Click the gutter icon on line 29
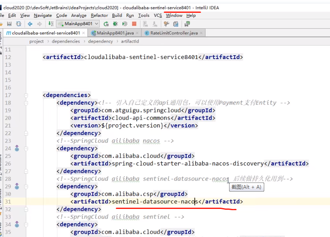 coord(17,186)
